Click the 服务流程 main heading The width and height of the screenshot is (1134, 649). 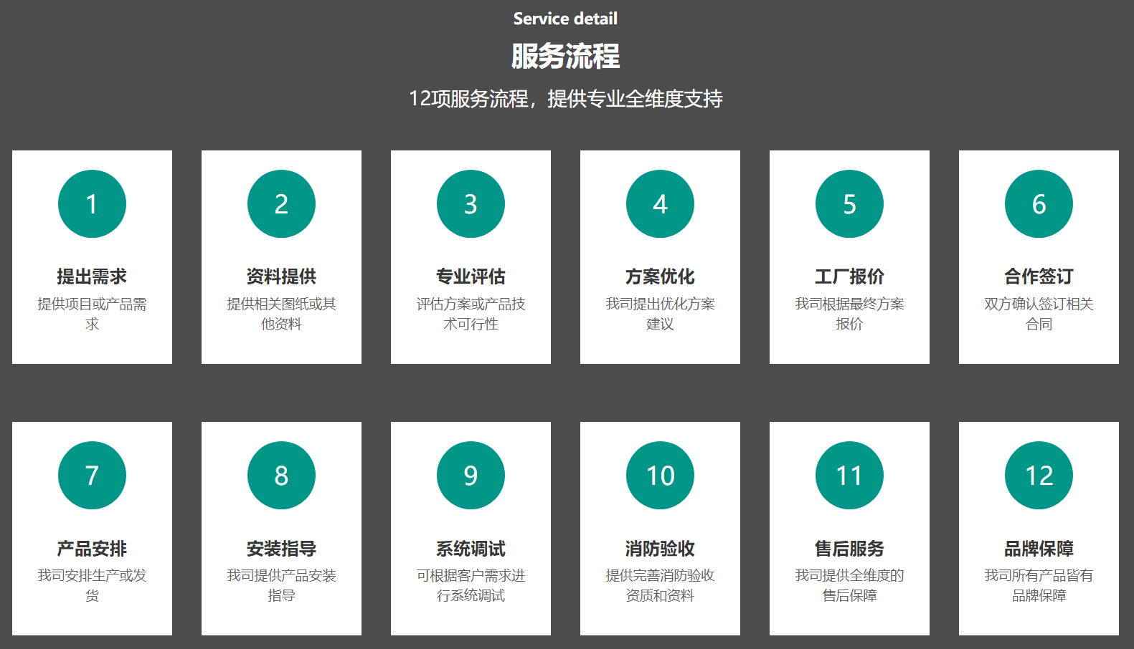[565, 57]
